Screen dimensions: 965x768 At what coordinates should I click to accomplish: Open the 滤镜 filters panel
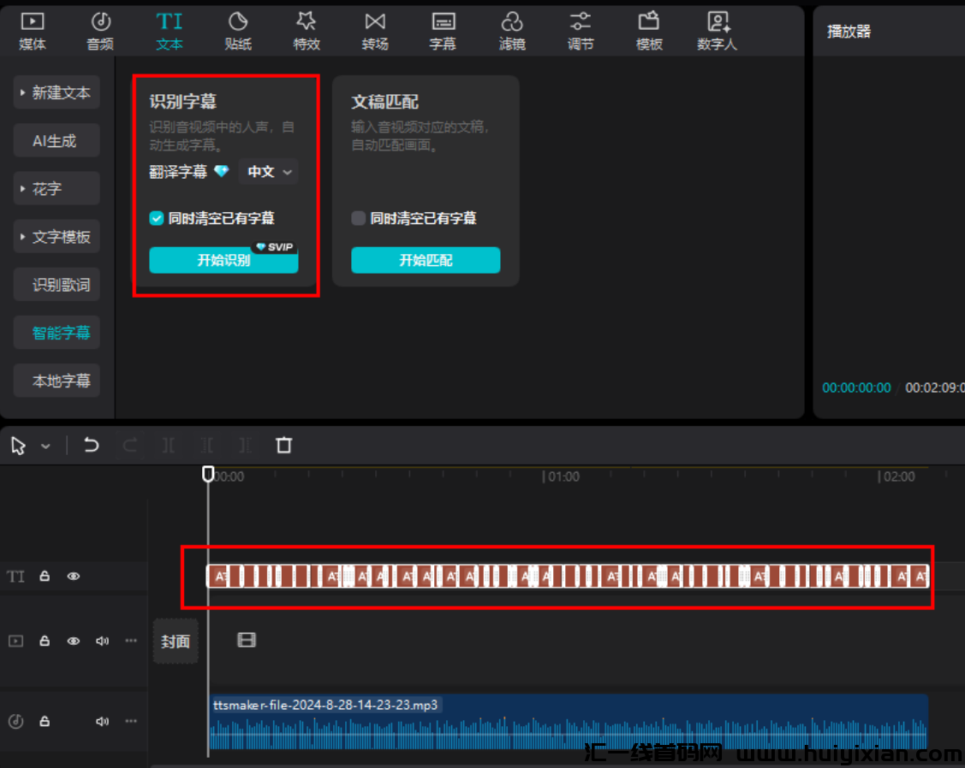(x=512, y=31)
